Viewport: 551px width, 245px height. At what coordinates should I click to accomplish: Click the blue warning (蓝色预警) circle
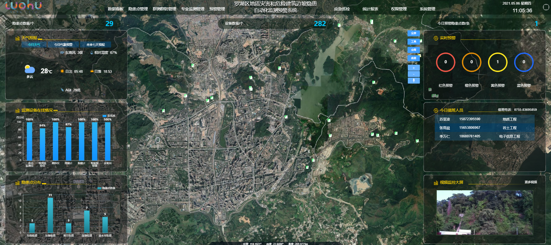(524, 62)
